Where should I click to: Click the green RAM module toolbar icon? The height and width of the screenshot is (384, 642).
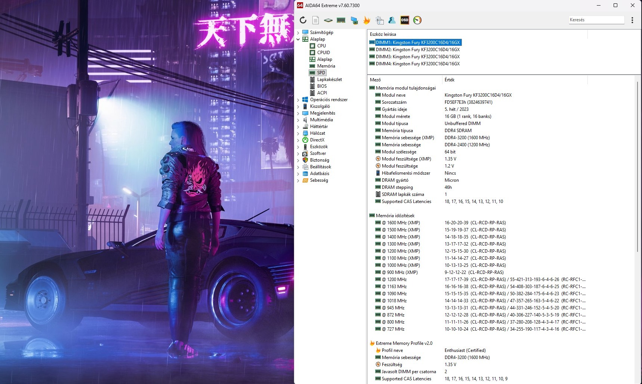(x=341, y=20)
